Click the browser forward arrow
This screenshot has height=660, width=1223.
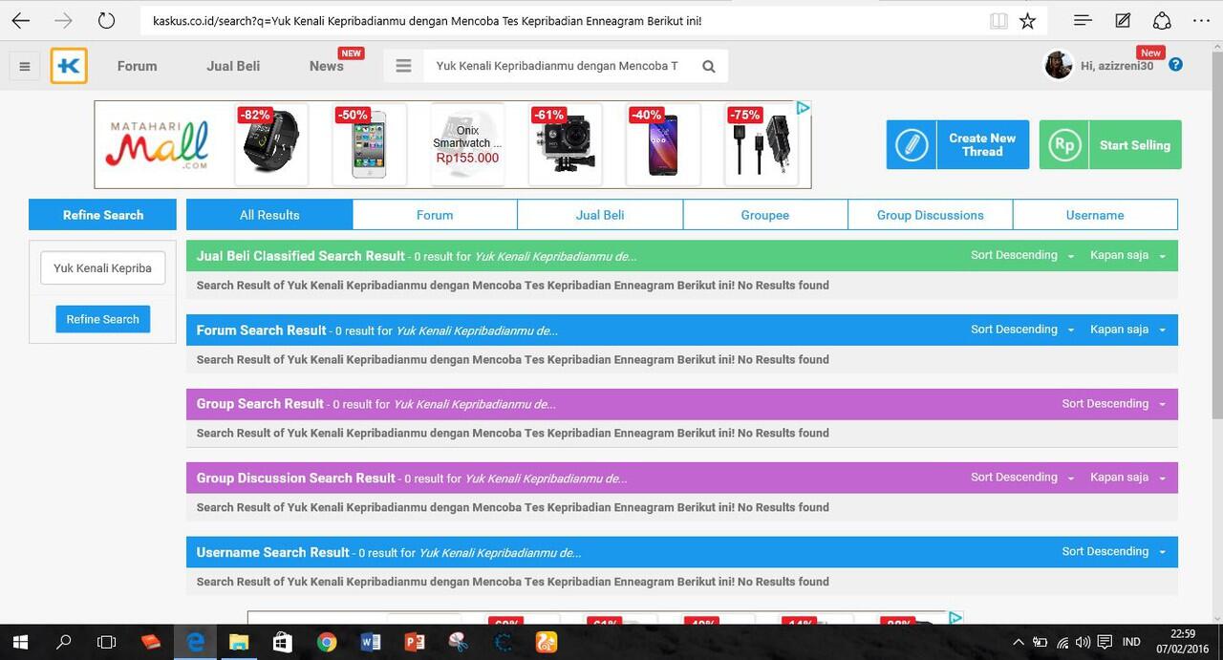(x=63, y=20)
